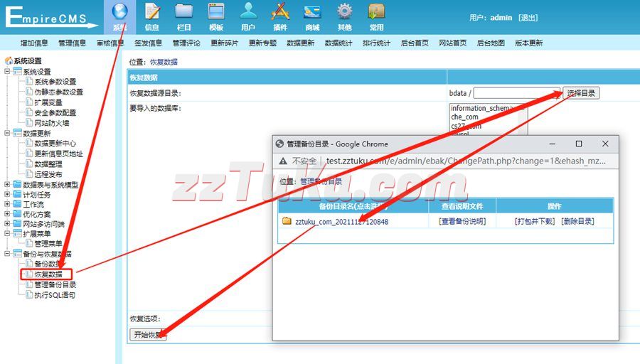This screenshot has height=364, width=640.
Task: Click 管理信息 in the secondary menu
Action: (x=72, y=43)
